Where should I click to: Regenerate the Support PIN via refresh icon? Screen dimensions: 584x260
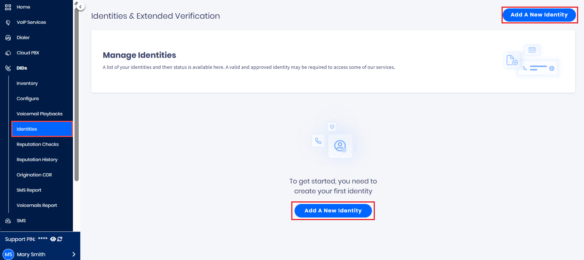[x=60, y=239]
